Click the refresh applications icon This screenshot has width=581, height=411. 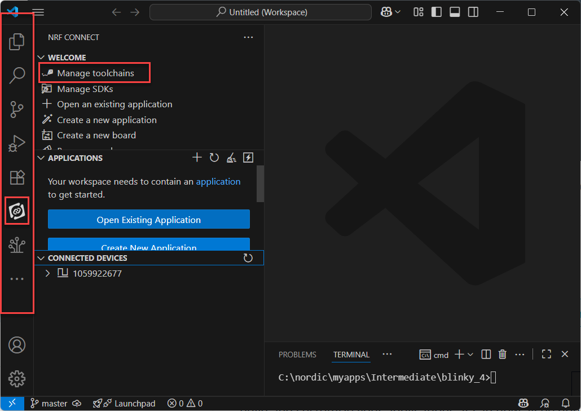click(x=214, y=158)
